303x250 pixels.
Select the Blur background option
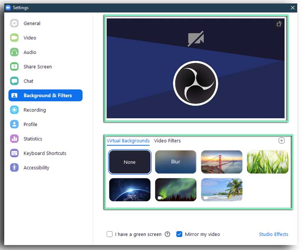click(x=176, y=162)
